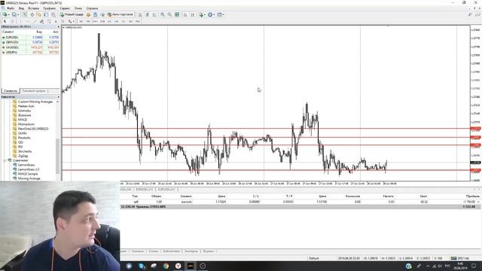Zoom out the chart with magnifier minus

tap(169, 14)
